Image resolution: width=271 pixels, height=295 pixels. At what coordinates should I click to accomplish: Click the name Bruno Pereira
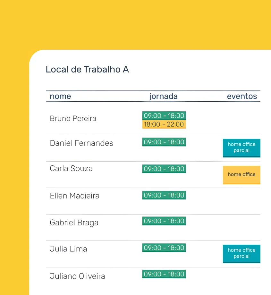[x=73, y=119]
